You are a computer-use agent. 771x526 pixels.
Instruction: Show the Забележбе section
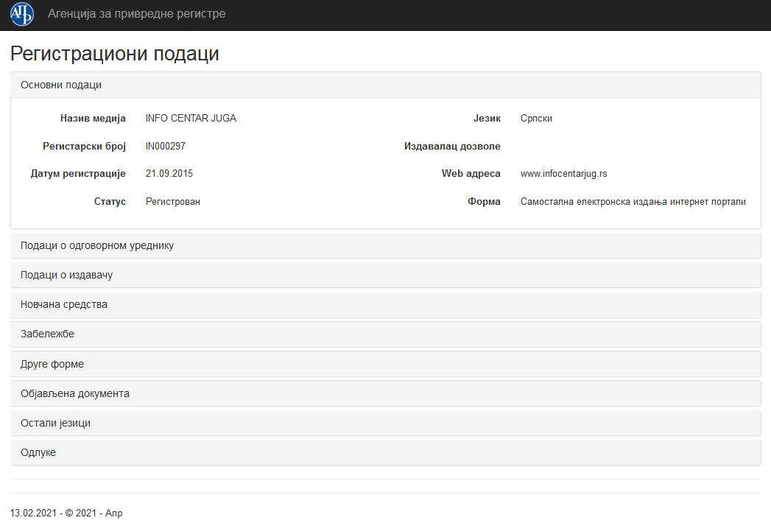[x=47, y=334]
